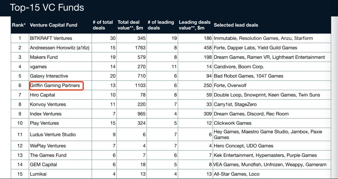
Task: Click the BITKRAFT Ventures fund name
Action: click(51, 38)
